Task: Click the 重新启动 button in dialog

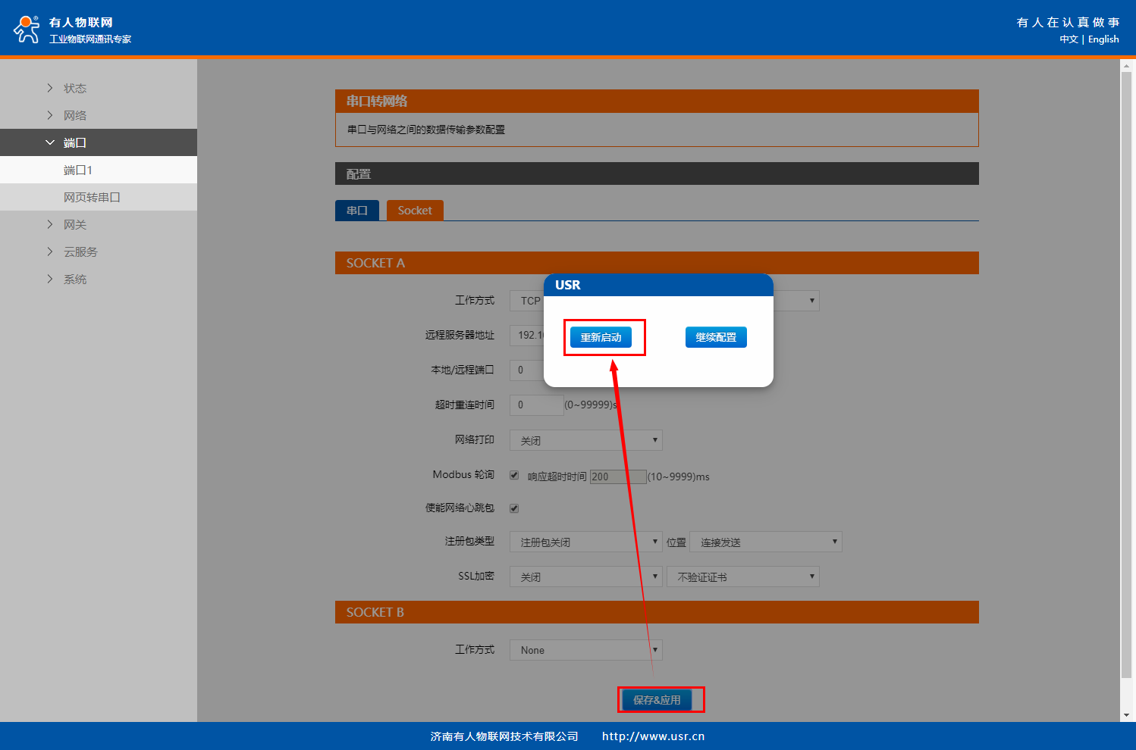Action: tap(601, 337)
